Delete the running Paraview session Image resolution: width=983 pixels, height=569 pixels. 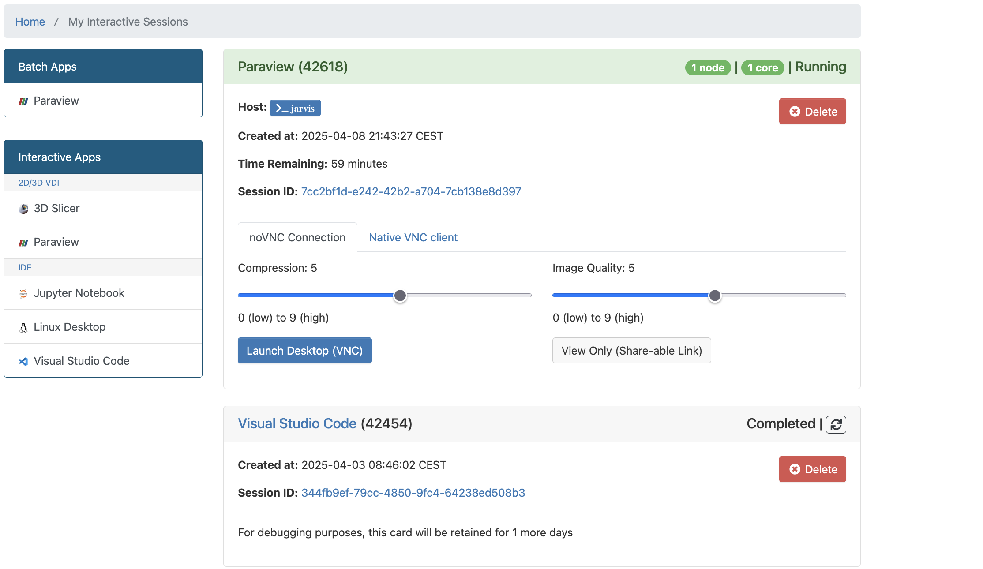[x=812, y=111]
